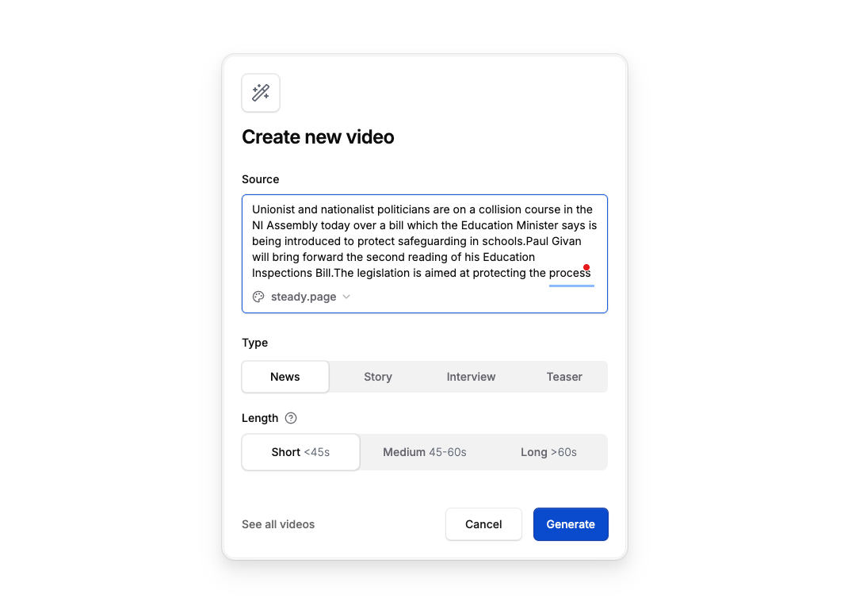Click inside the Source text field
This screenshot has height=602, width=848.
(x=425, y=254)
